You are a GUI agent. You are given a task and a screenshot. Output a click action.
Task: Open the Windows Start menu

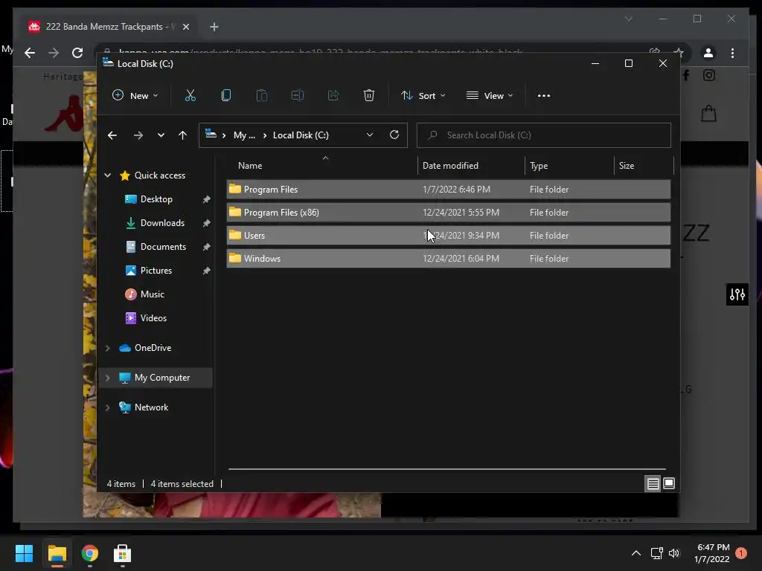[x=24, y=553]
